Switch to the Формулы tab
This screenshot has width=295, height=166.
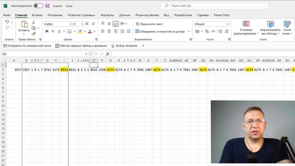click(107, 15)
